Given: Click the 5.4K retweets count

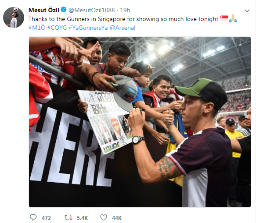Looking at the screenshot, I should click(82, 218).
